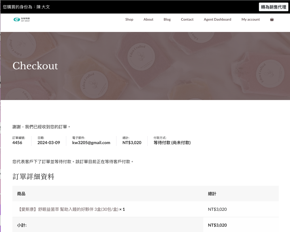Click the 小計 row label
Viewport: 290px width, 232px height.
tap(22, 225)
